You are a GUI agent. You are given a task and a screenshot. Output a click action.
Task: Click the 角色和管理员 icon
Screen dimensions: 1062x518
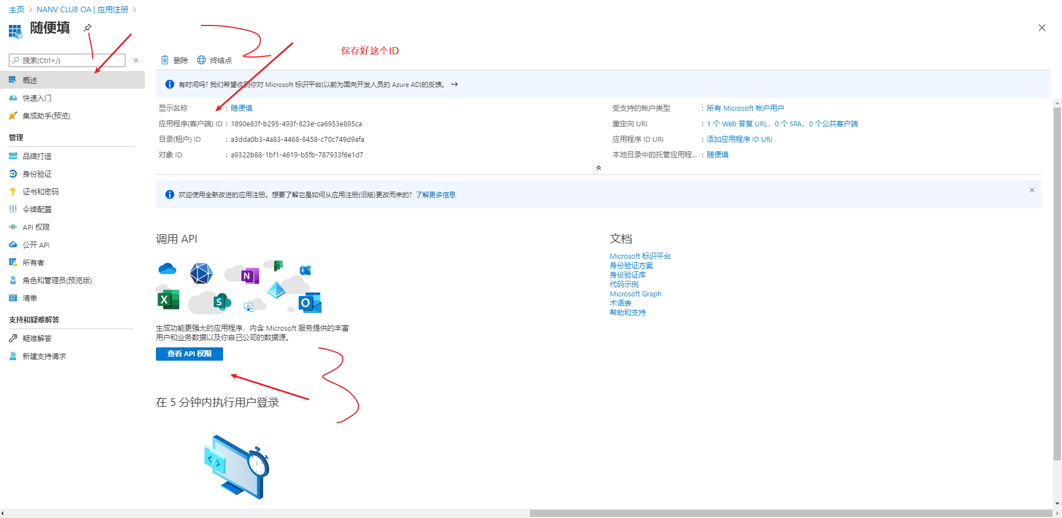[x=13, y=280]
